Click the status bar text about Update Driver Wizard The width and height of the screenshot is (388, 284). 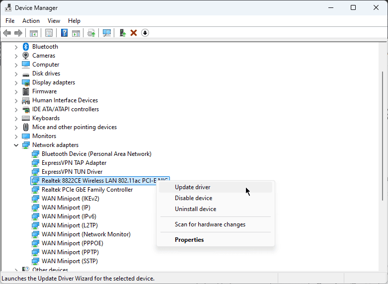[78, 279]
